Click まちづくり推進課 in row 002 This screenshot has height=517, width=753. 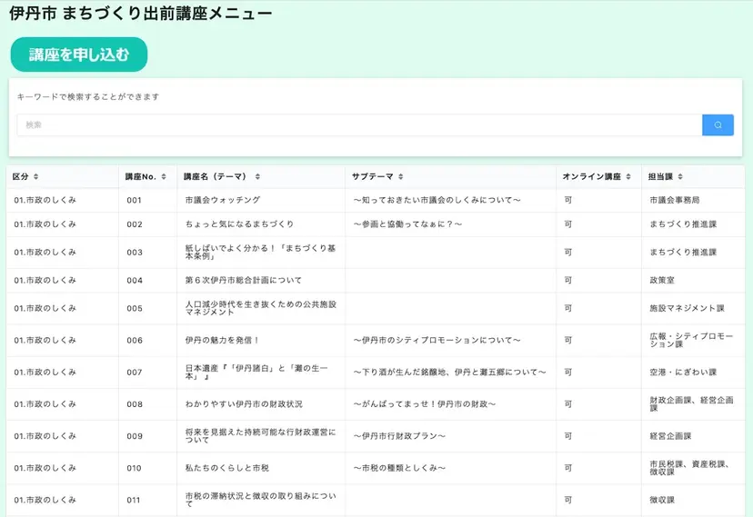683,224
